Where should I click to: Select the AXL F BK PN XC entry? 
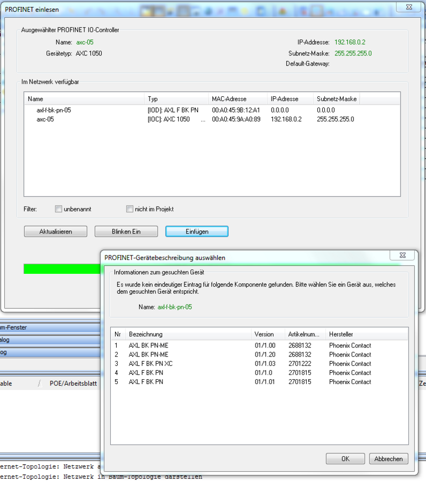[151, 364]
